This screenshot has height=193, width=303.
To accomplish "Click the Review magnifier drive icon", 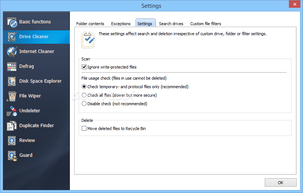I will [12, 140].
